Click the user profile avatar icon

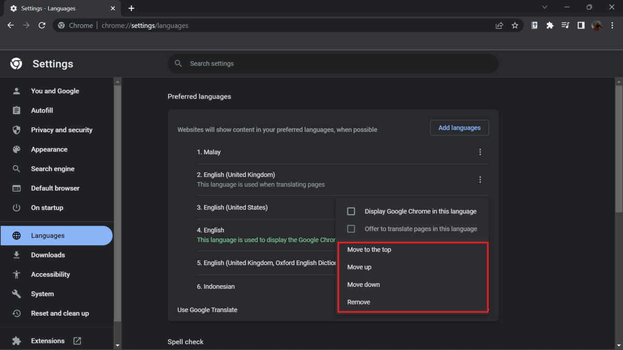597,25
